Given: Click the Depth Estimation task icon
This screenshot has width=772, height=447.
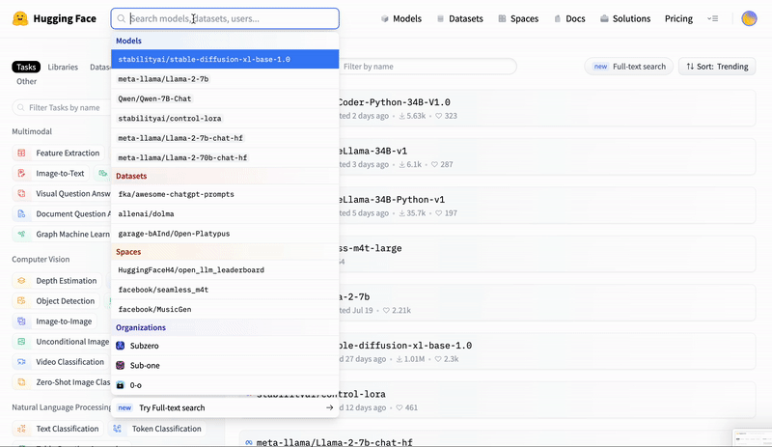Looking at the screenshot, I should pos(21,281).
